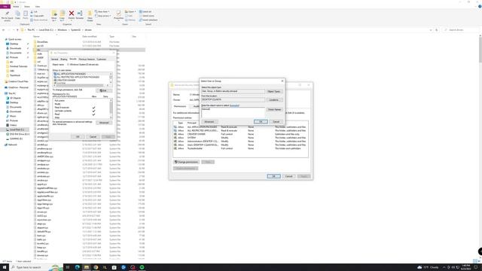
Task: Open Microsoft Edge from taskbar
Action: pos(77,267)
